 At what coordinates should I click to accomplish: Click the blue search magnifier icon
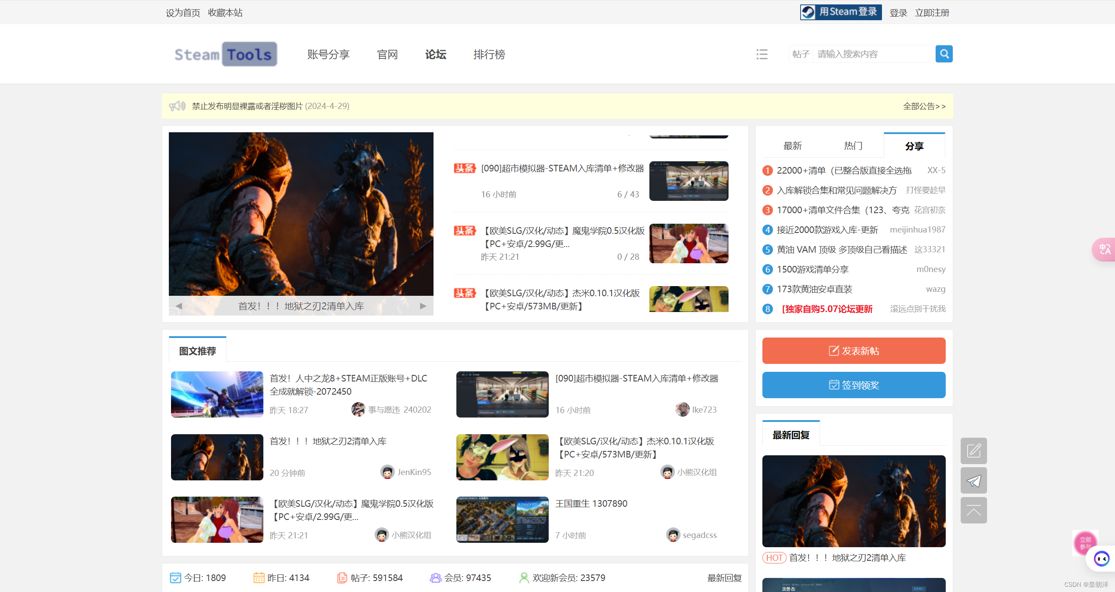944,54
